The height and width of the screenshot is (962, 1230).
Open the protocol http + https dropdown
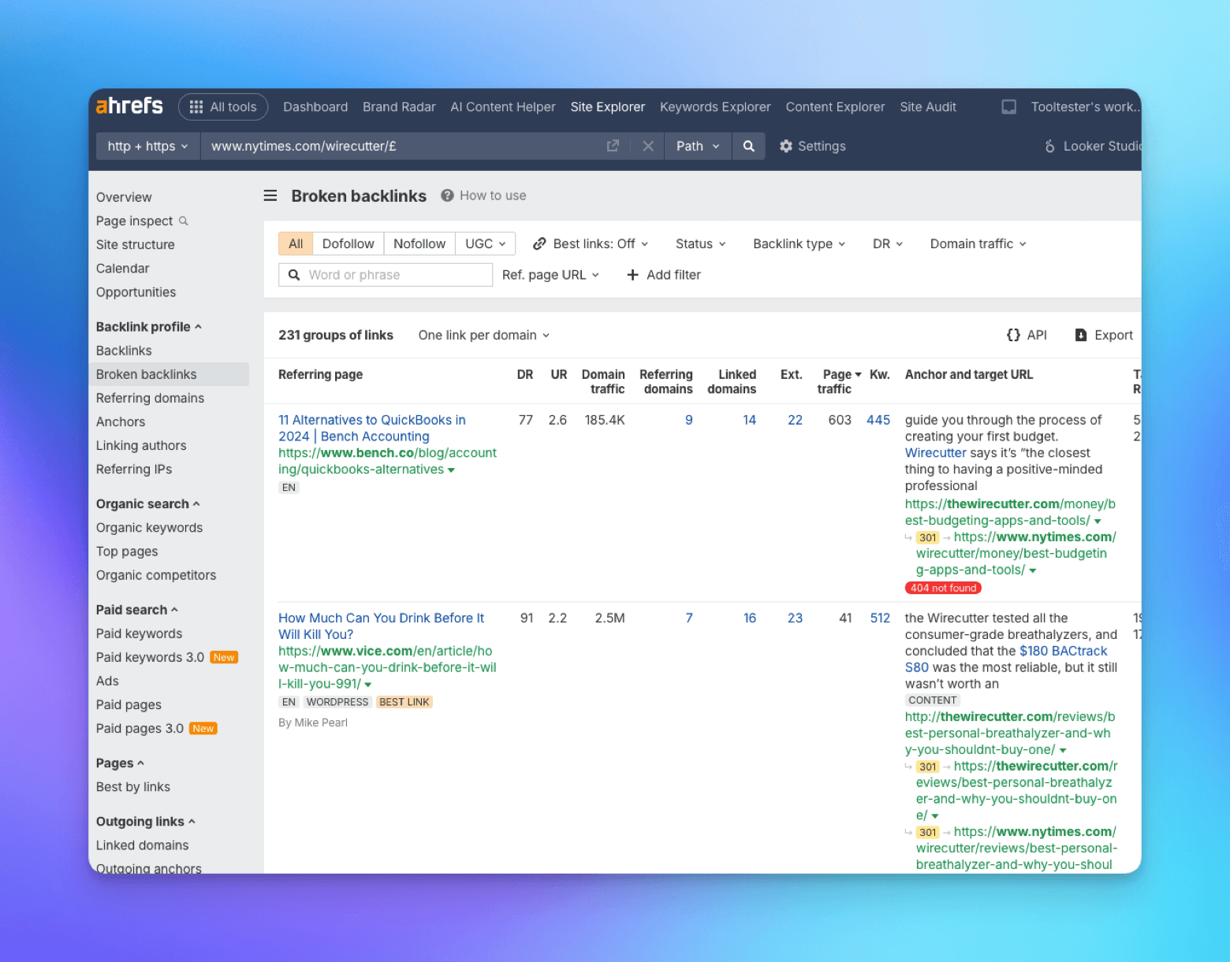coord(148,146)
